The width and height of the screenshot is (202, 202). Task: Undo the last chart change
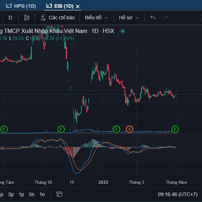point(153,18)
